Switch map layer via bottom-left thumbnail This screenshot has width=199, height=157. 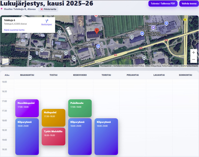coord(5,62)
